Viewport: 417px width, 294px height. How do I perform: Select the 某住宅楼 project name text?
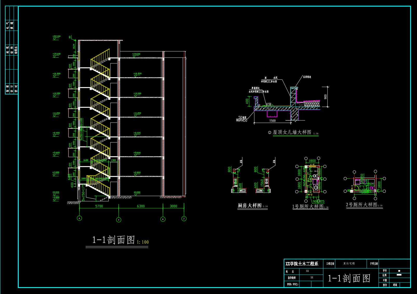tap(349, 264)
